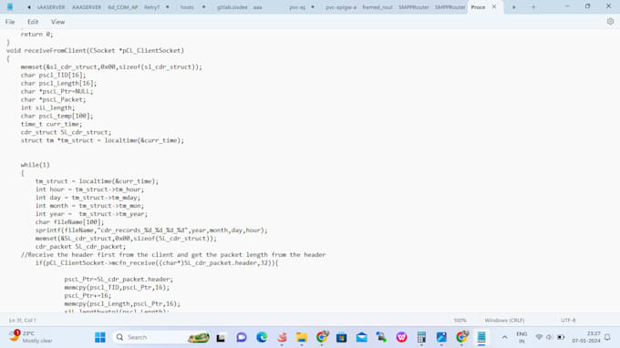Open the View menu
This screenshot has height=348, width=620.
coord(57,22)
